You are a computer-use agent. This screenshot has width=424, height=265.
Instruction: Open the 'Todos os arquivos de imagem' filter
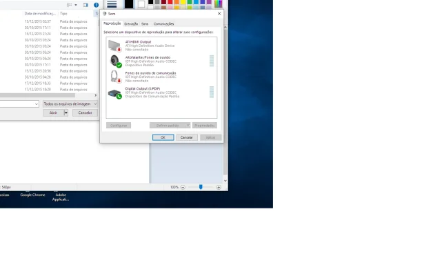70,104
